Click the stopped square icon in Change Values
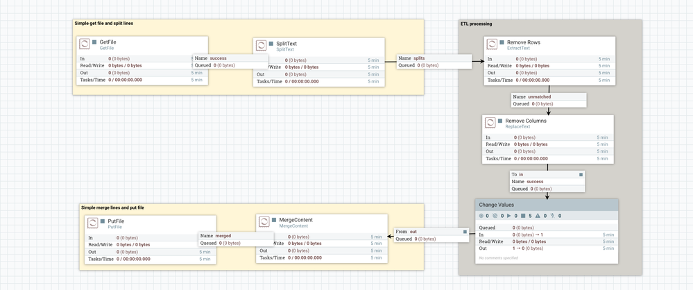Image resolution: width=693 pixels, height=290 pixels. pos(523,216)
